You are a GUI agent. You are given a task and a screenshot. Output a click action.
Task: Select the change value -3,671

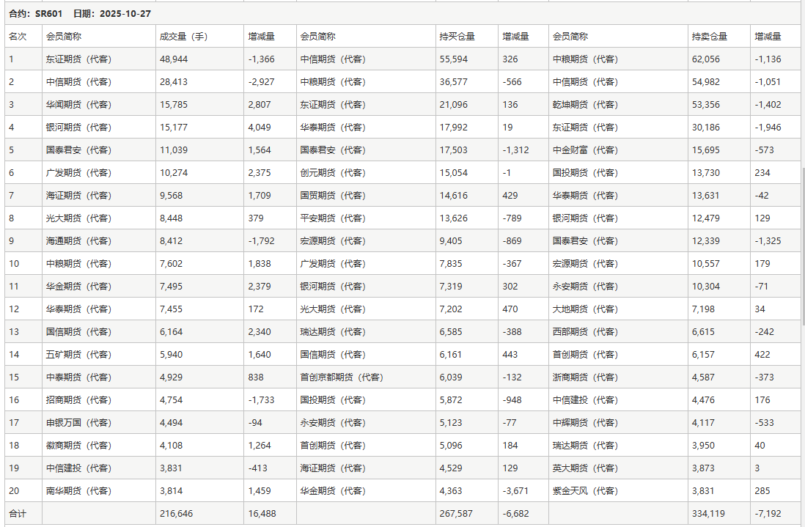tap(515, 491)
